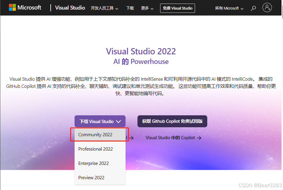Click the arrow beside Visual Studio 中的 Copilot
283x190 pixels.
199,138
